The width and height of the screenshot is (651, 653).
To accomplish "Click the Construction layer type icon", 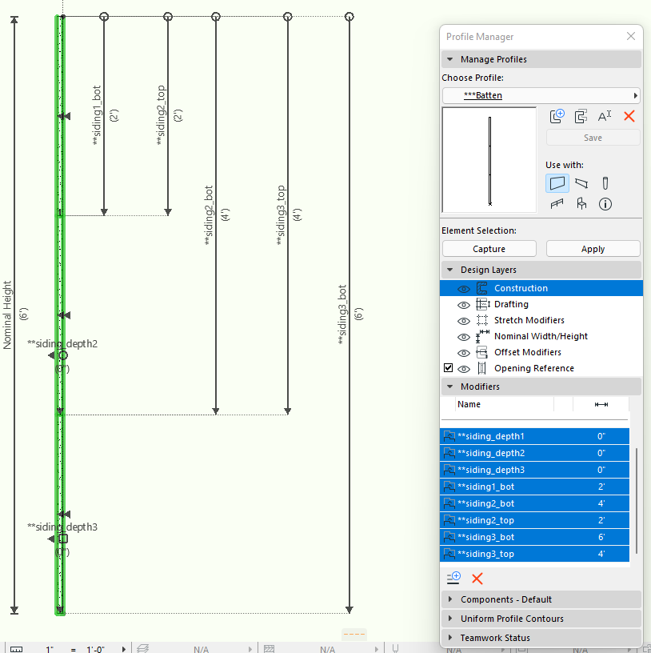I will click(x=482, y=288).
